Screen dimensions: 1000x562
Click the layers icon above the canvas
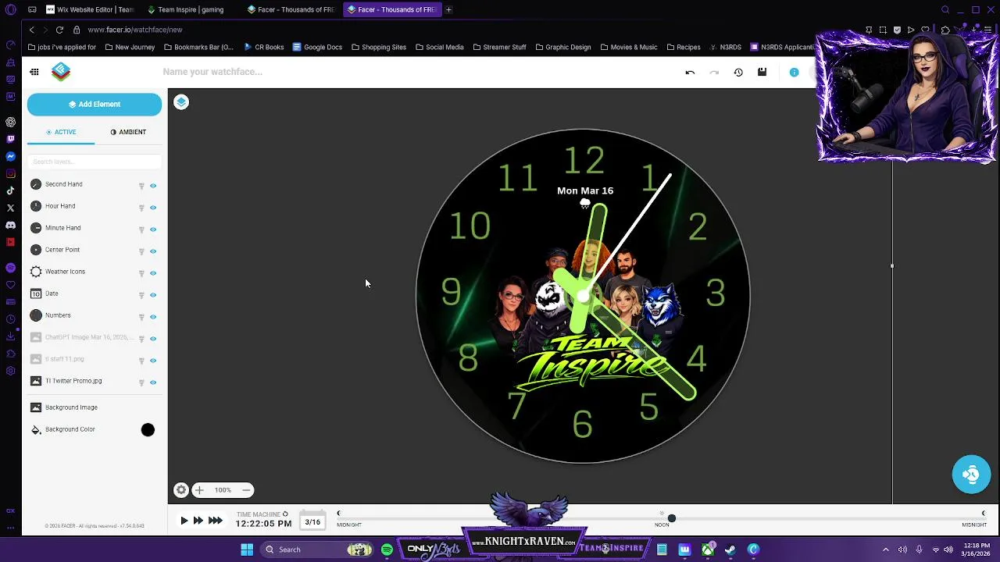181,102
